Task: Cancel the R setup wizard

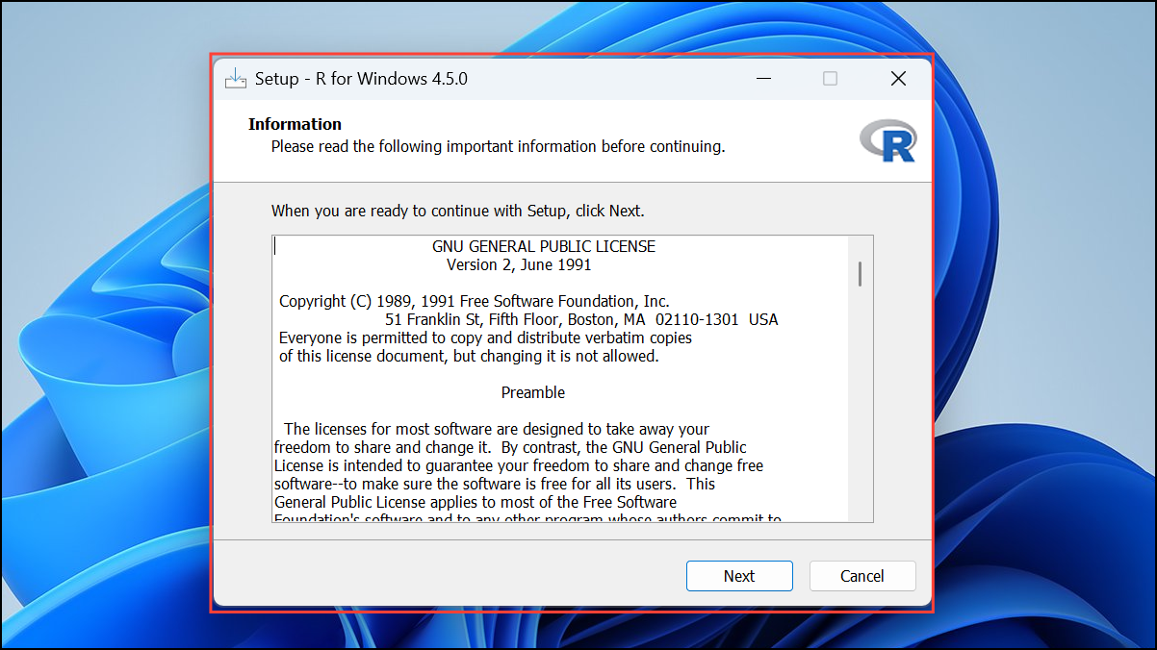Action: pyautogui.click(x=861, y=576)
